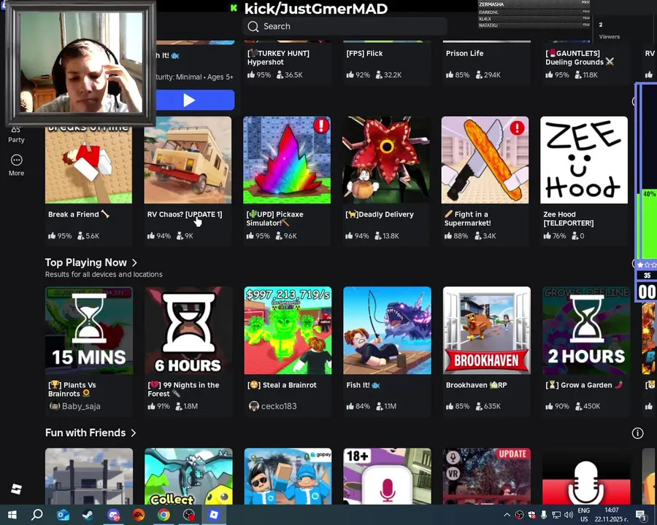The width and height of the screenshot is (657, 525).
Task: Open OBS Studio taskbar icon
Action: pos(189,515)
